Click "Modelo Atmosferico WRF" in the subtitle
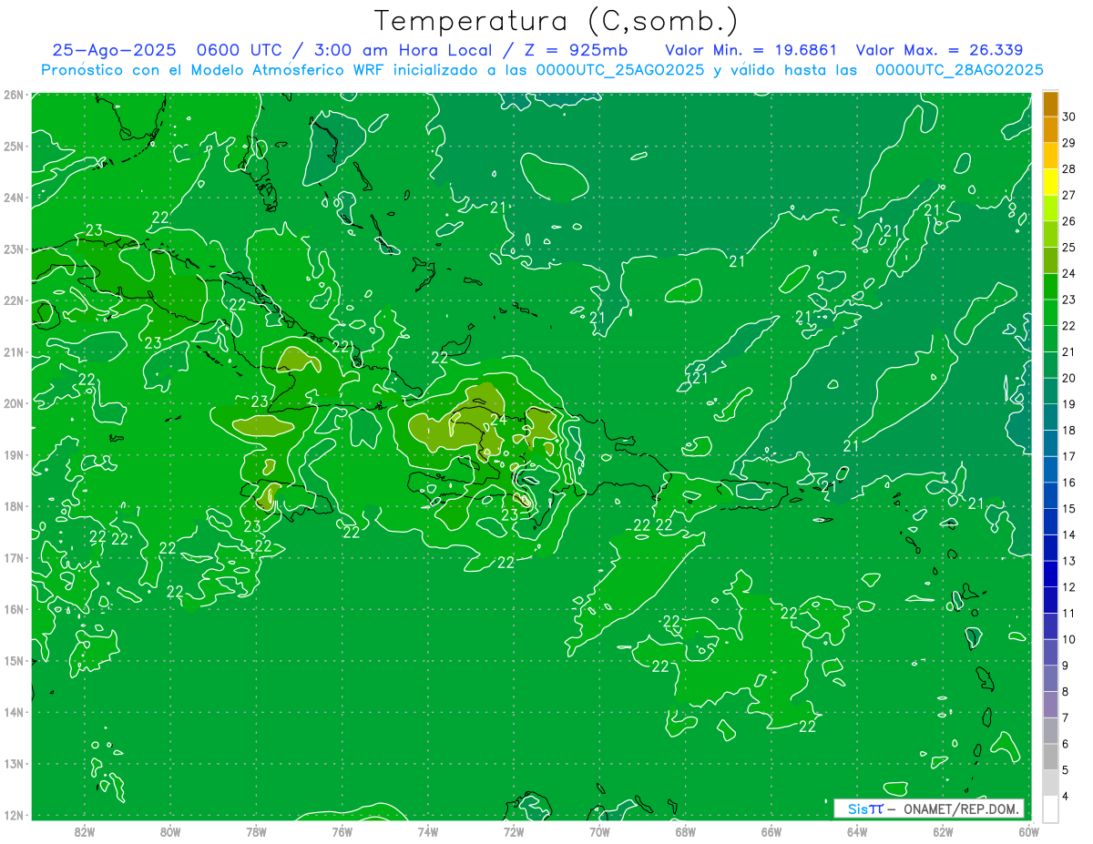This screenshot has width=1093, height=844. pos(285,70)
